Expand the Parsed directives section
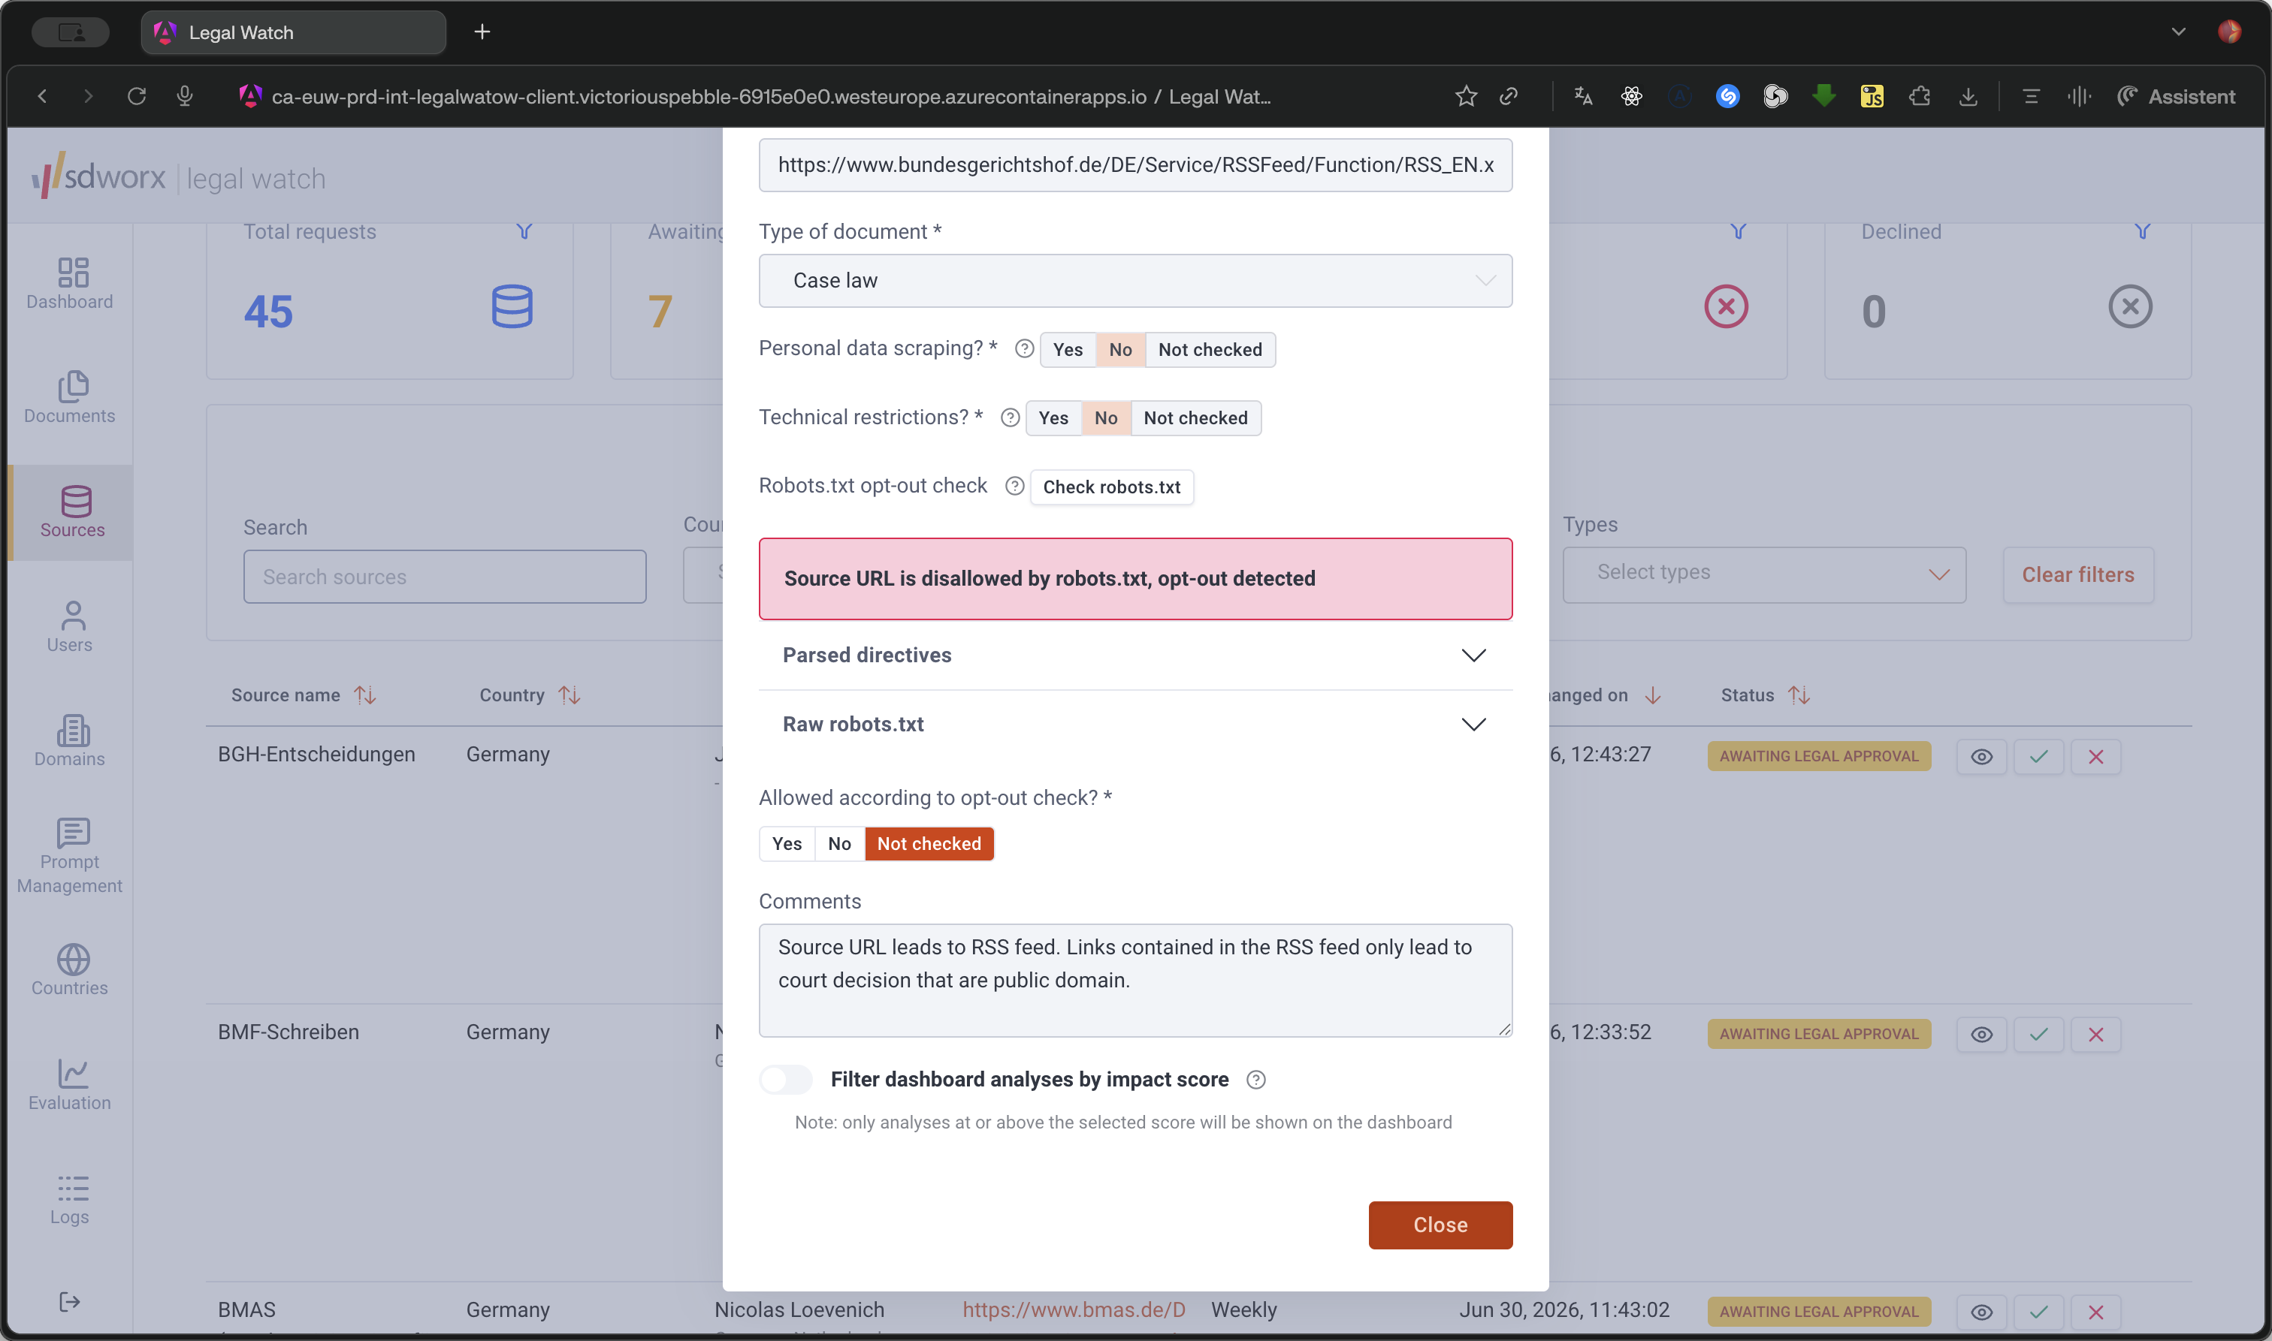2272x1341 pixels. [1134, 656]
